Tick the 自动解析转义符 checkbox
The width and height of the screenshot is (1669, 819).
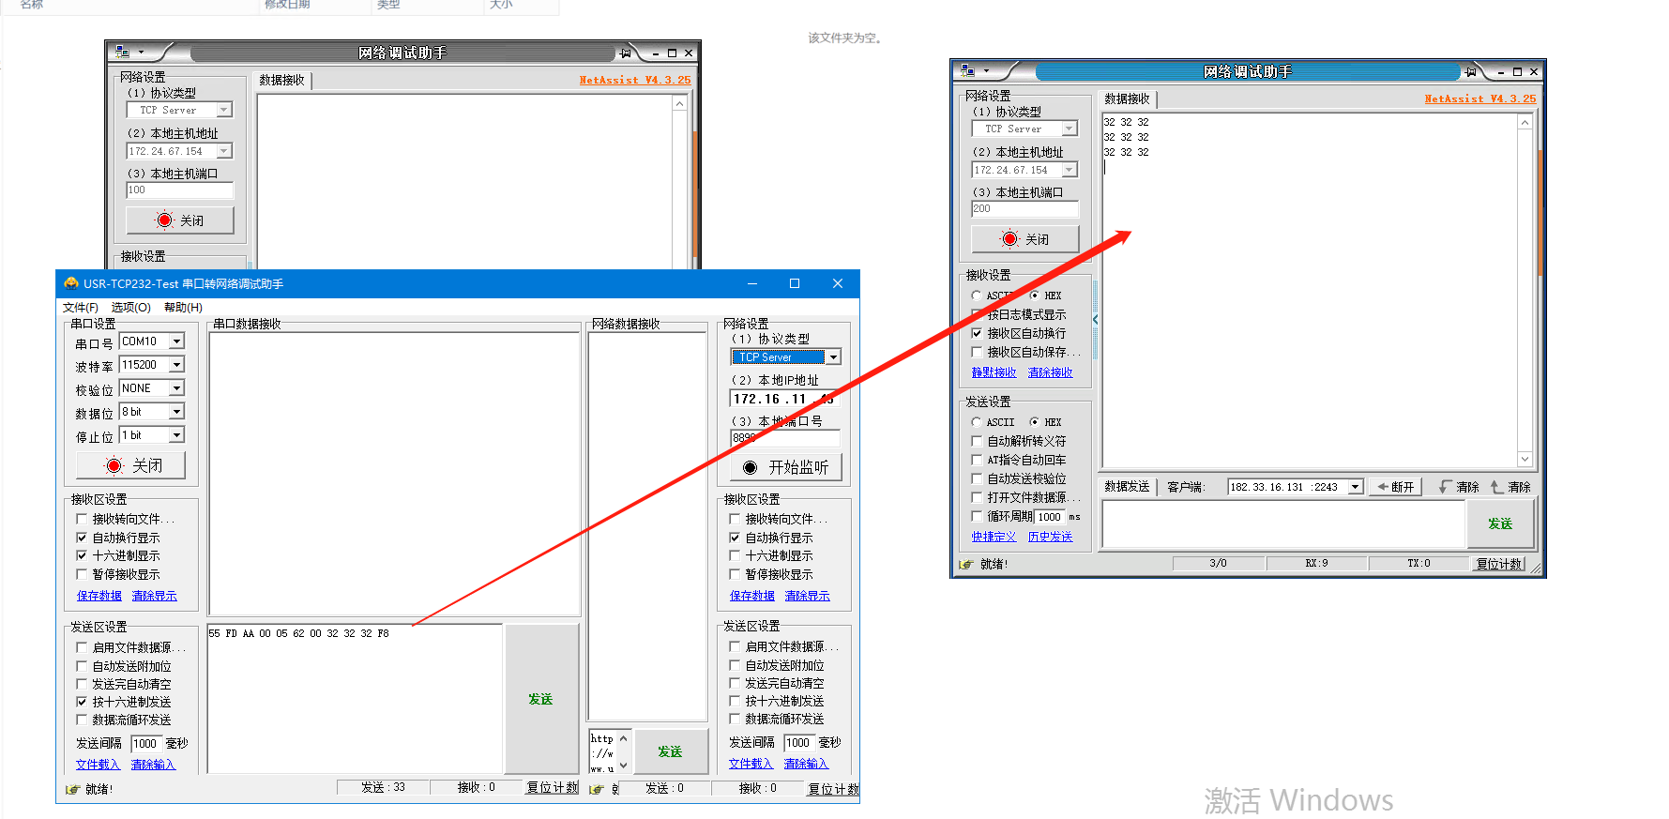point(977,441)
